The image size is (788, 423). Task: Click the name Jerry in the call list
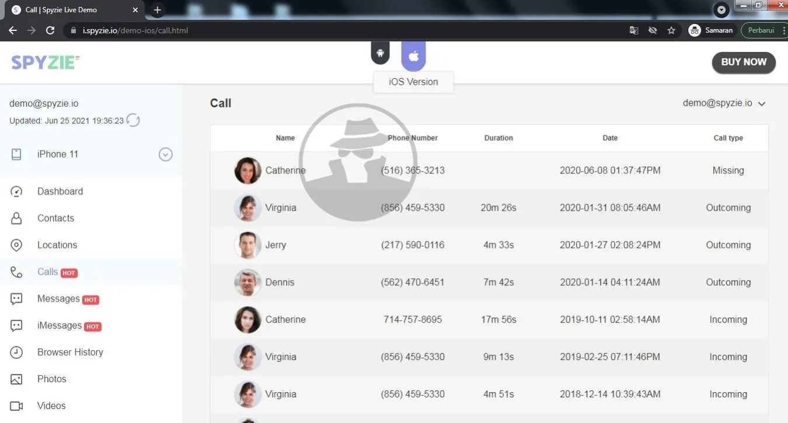point(276,245)
